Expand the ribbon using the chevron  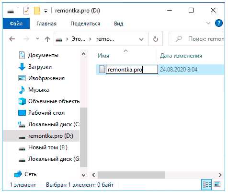point(208,23)
